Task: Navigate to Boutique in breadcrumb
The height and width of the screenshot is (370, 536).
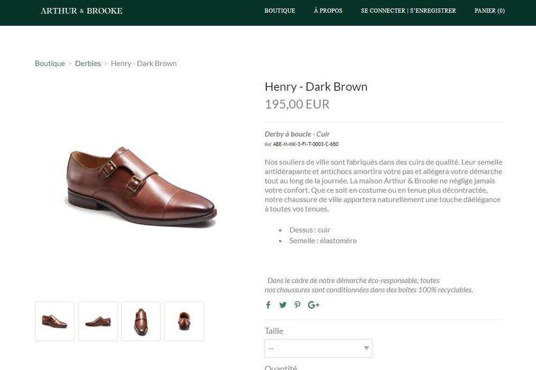Action: (50, 63)
